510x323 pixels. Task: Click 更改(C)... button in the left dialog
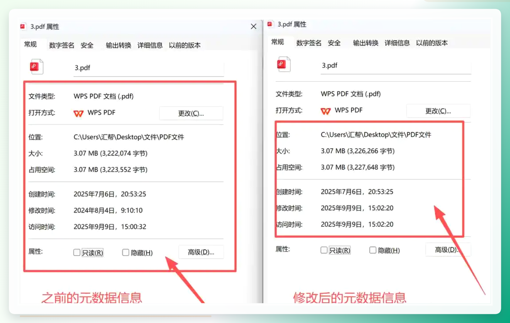[x=191, y=113]
